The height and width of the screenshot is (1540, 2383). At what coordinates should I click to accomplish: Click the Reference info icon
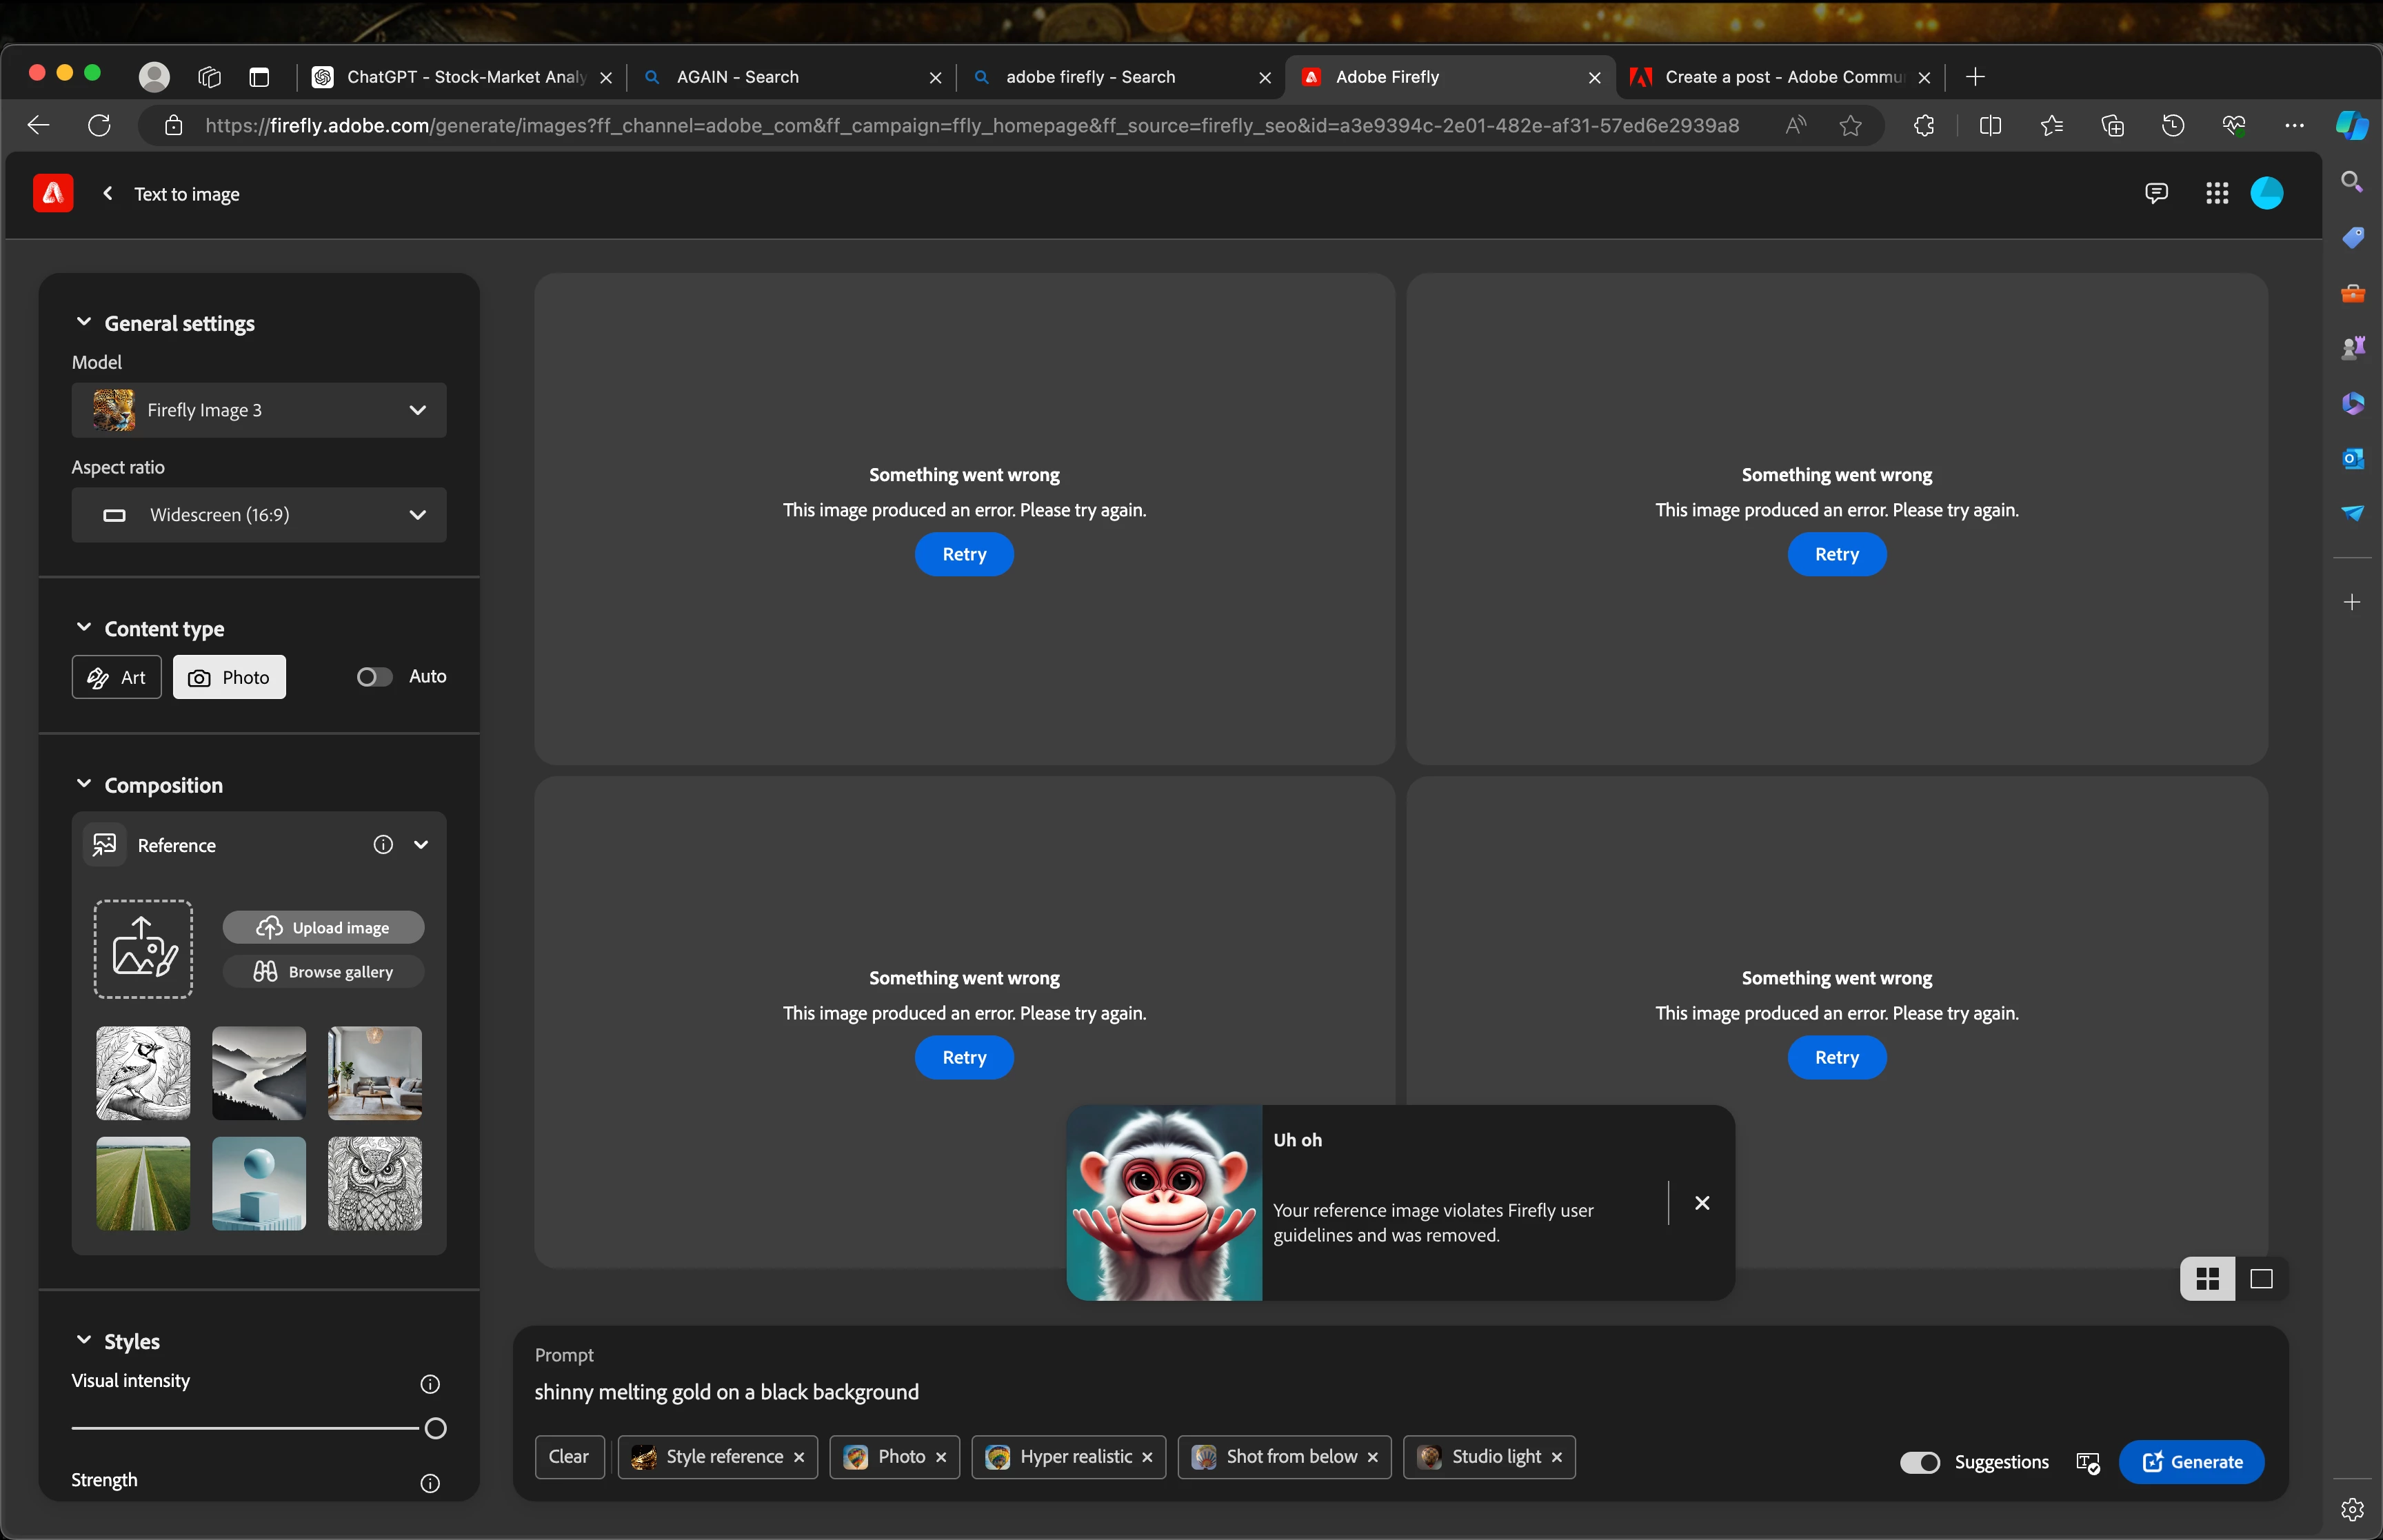[383, 845]
